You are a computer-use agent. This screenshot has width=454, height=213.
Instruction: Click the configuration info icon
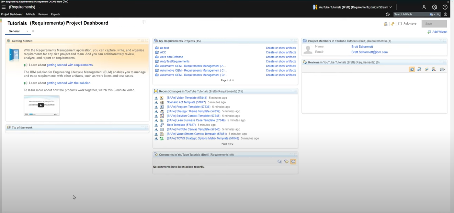(x=446, y=14)
